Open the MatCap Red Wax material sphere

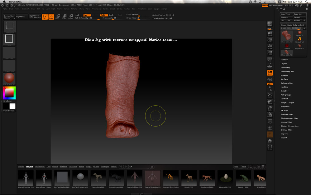coord(9,79)
